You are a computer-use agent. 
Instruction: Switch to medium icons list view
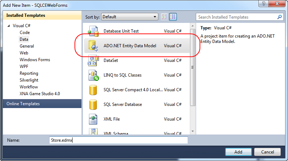pos(173,17)
